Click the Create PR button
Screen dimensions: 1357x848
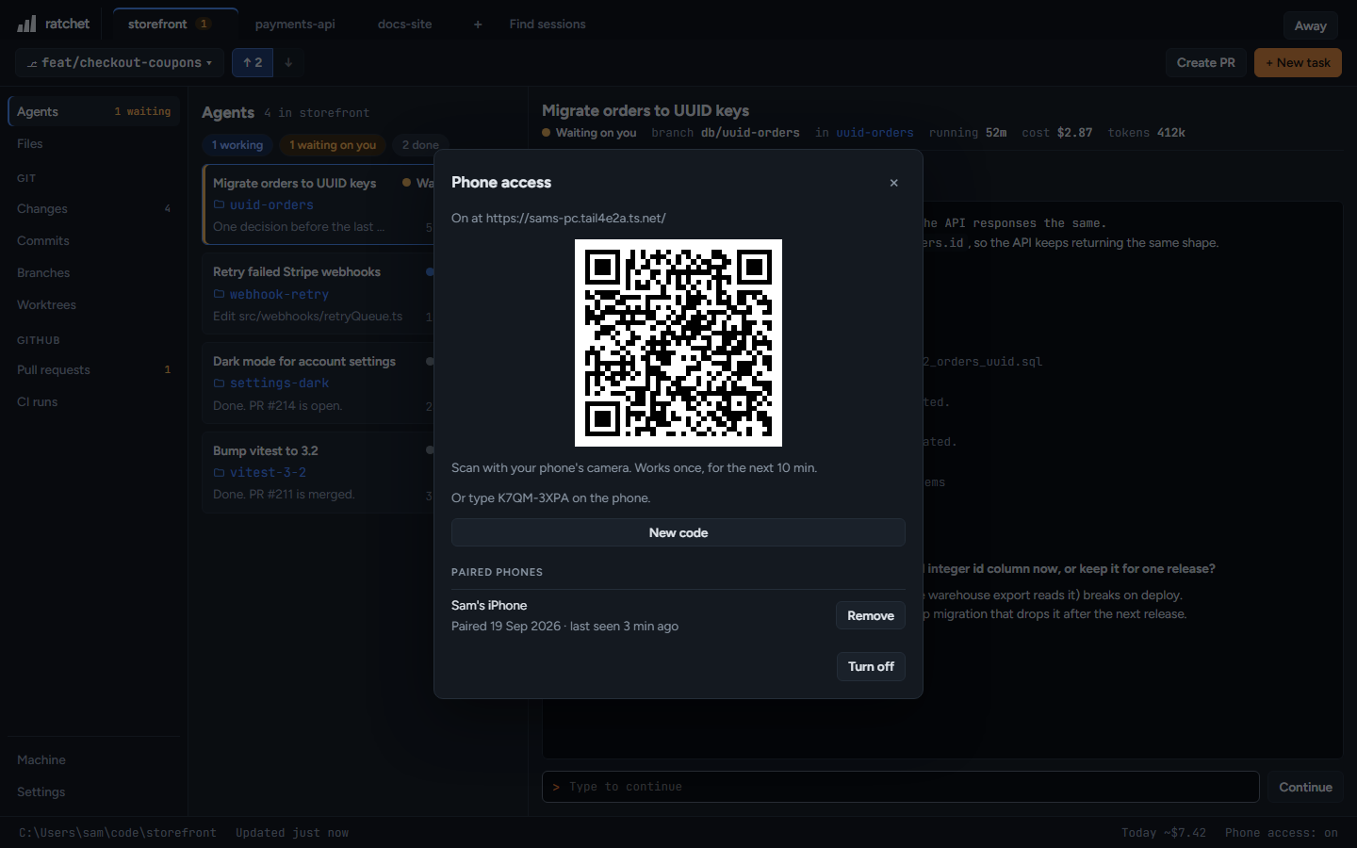[1205, 63]
